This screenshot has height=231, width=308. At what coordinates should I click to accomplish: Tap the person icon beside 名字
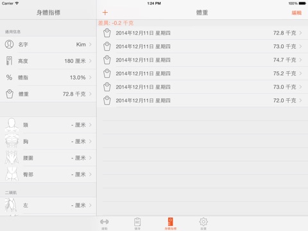click(x=9, y=44)
